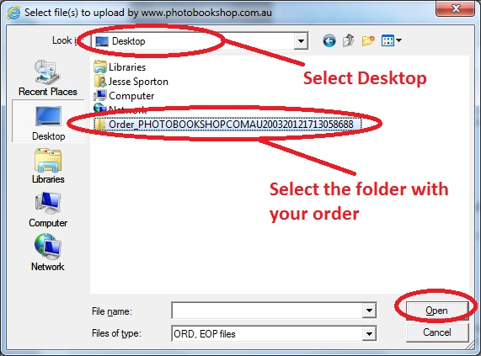Viewport: 481px width, 356px height.
Task: Select Libraries in the file list
Action: (x=120, y=66)
